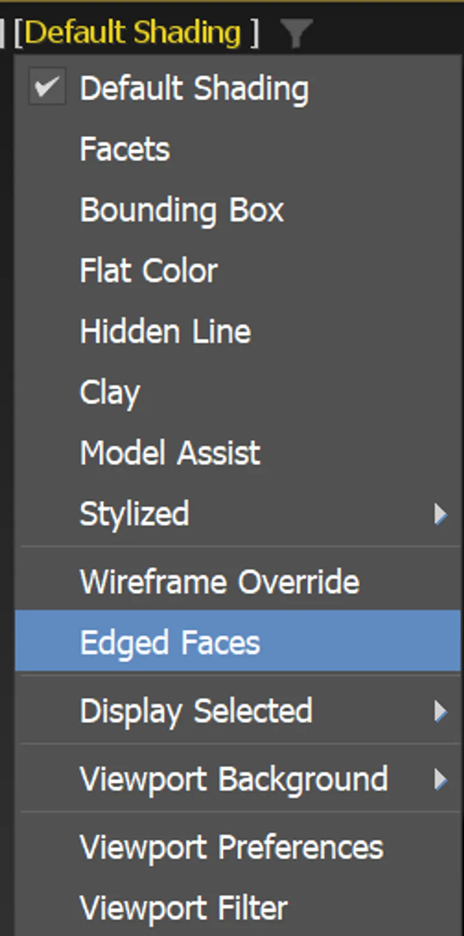Viewport: 464px width, 936px height.
Task: Enable Hidden Line shading
Action: pyautogui.click(x=165, y=331)
